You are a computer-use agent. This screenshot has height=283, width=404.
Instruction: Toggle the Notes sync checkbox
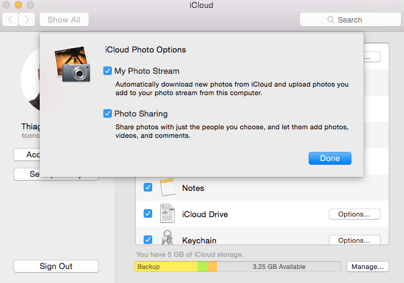click(148, 187)
